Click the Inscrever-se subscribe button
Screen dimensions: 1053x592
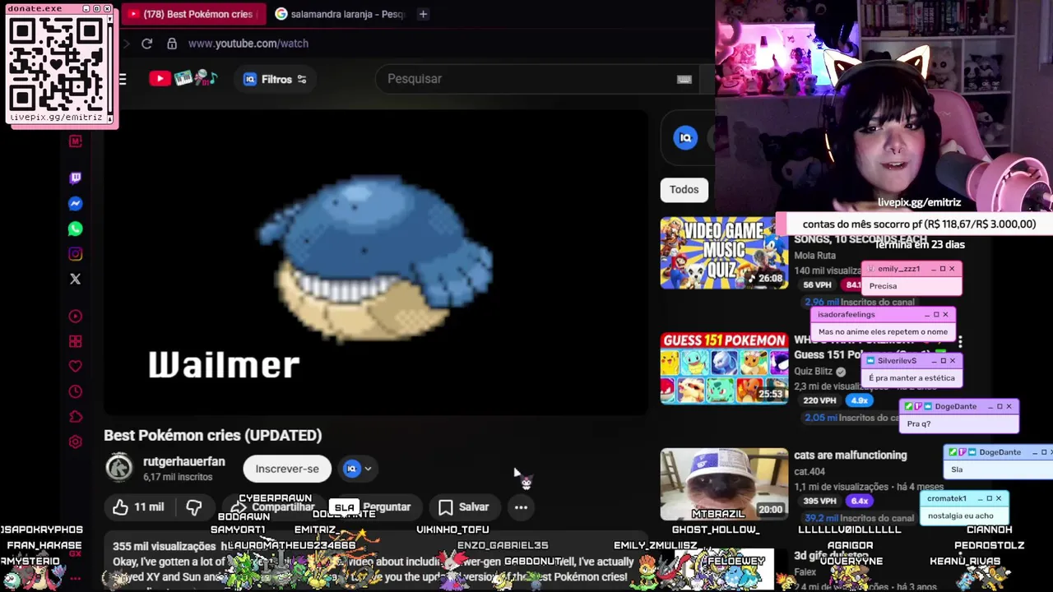coord(287,469)
